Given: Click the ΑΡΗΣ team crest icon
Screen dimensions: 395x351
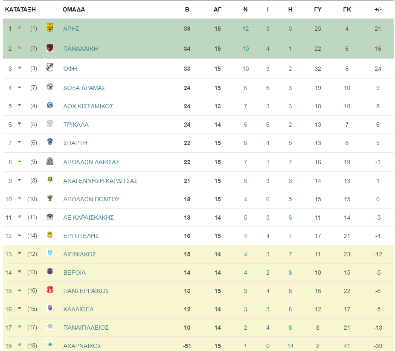Looking at the screenshot, I should tap(50, 27).
